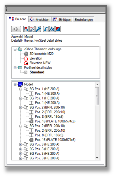Click the Bauteile tab icon

[x=11, y=19]
